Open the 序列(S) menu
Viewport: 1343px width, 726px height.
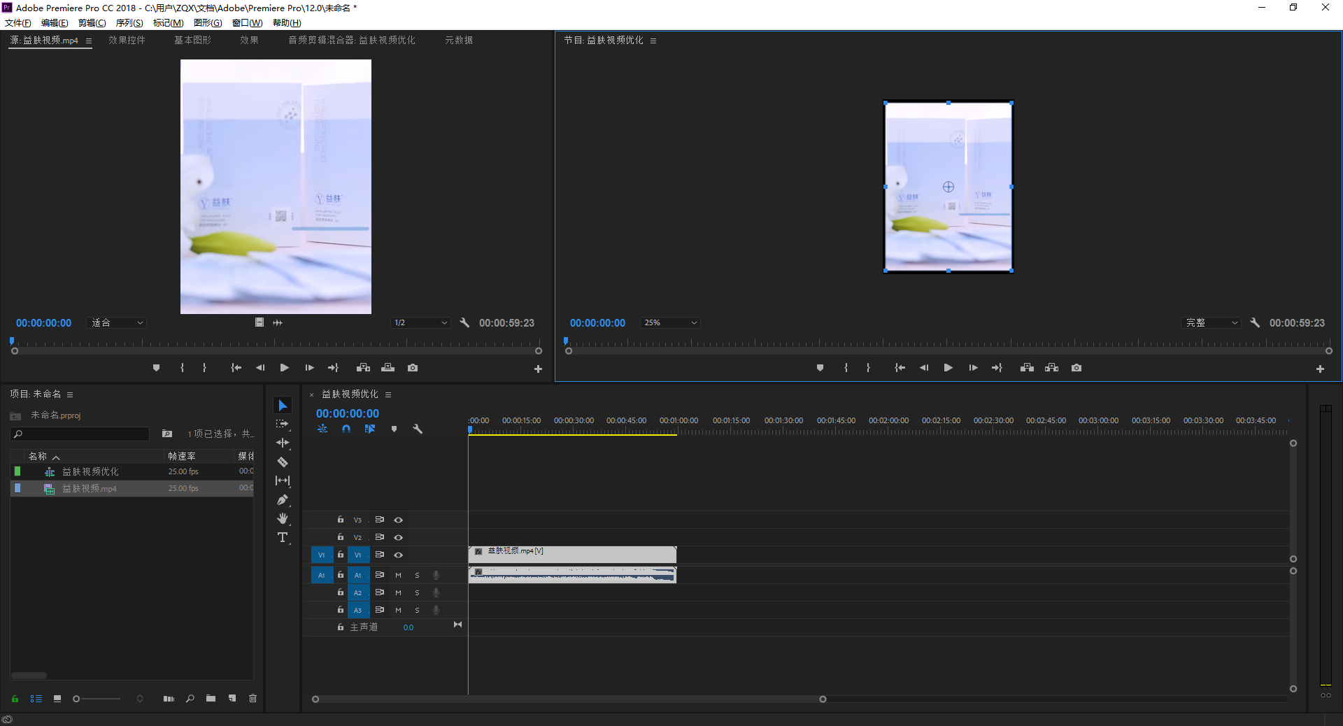pyautogui.click(x=129, y=23)
